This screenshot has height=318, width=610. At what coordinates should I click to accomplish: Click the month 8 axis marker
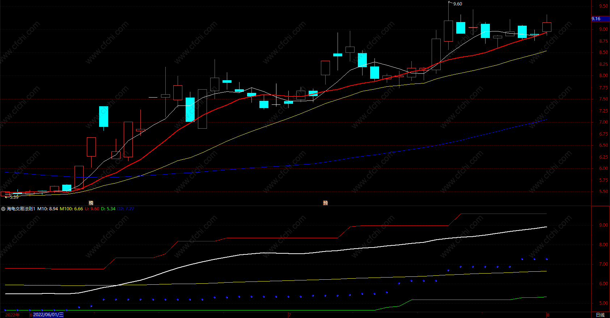548,315
